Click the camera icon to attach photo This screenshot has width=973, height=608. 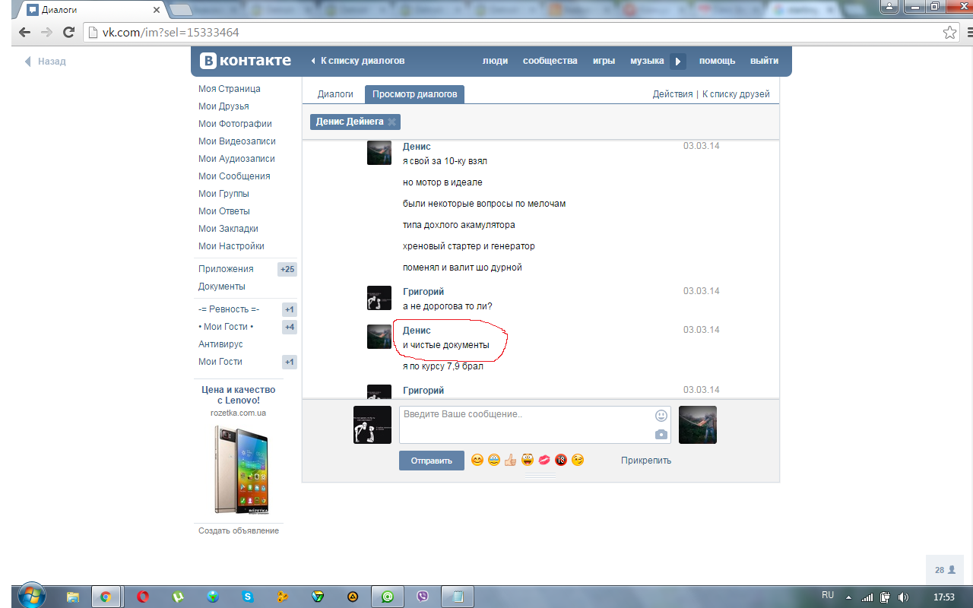point(661,435)
